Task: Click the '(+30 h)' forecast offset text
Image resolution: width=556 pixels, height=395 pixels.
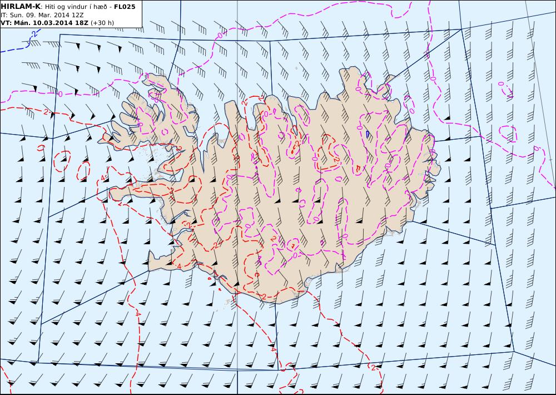Action: tap(102, 23)
